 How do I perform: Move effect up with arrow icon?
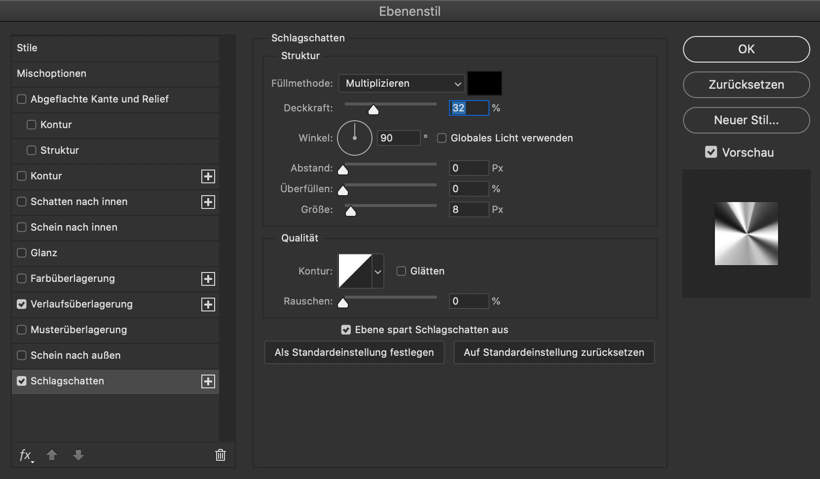pyautogui.click(x=52, y=454)
